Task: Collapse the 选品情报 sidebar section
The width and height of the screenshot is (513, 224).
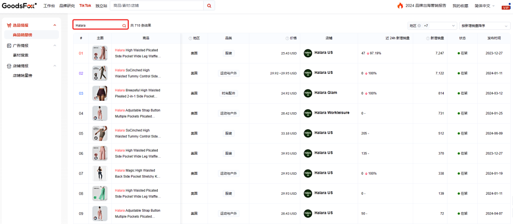Action: pos(55,25)
